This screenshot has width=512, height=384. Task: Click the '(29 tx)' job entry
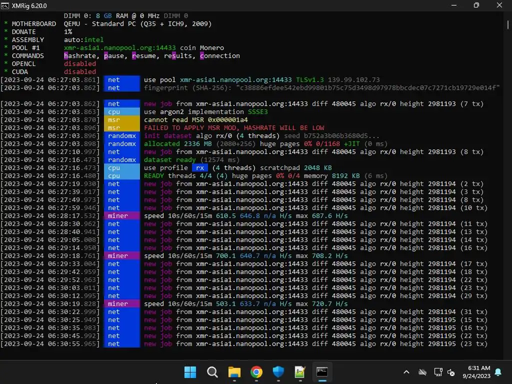coord(474,296)
